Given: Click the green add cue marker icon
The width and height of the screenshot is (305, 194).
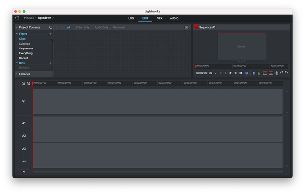Looking at the screenshot, I should [259, 73].
